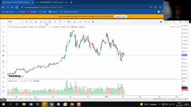Image resolution: width=191 pixels, height=107 pixels.
Task: Toggle percent scale button
Action: click(169, 99)
